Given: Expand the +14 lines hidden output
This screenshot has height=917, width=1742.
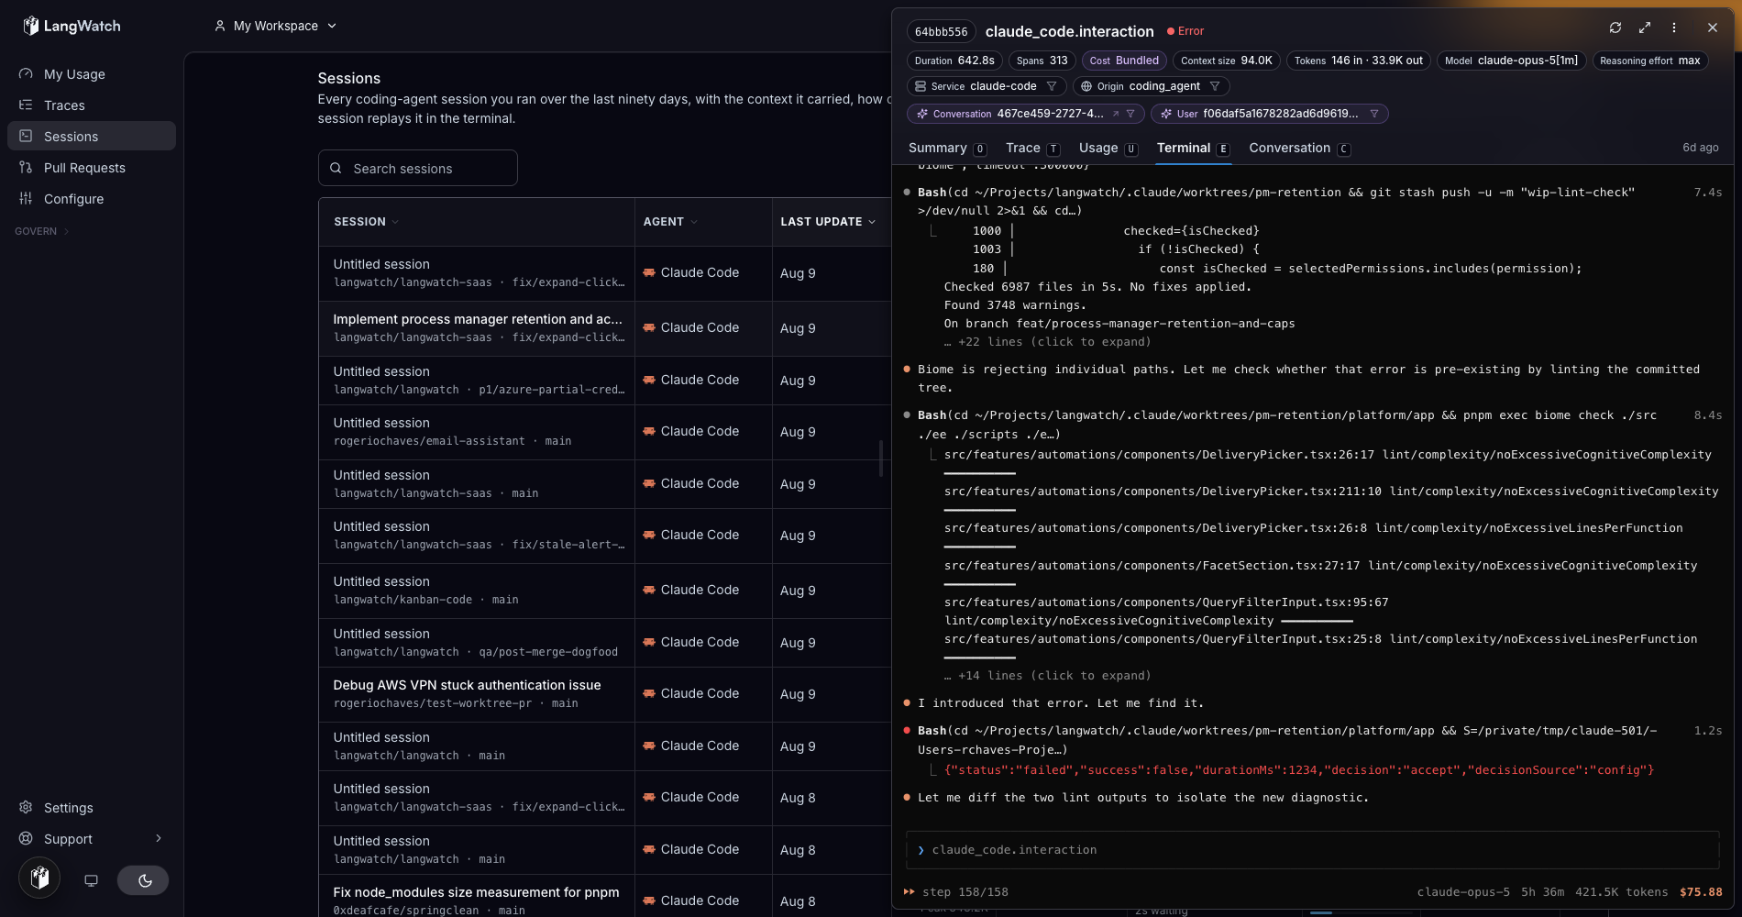Looking at the screenshot, I should [1047, 676].
